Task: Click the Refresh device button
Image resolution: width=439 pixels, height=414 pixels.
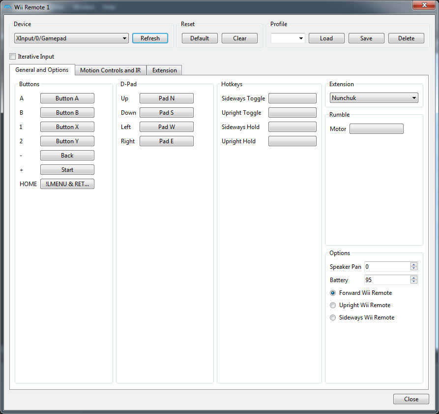Action: point(150,38)
